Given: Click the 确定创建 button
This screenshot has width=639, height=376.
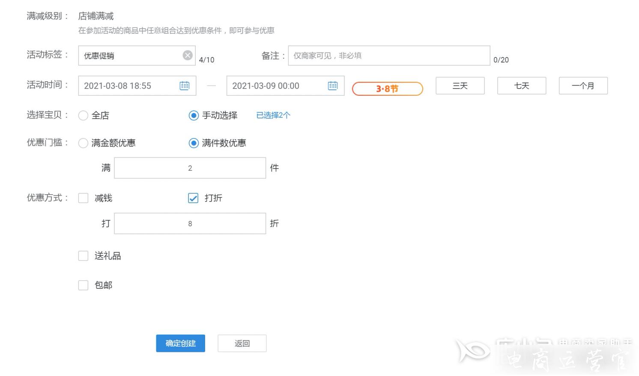Looking at the screenshot, I should pos(181,343).
